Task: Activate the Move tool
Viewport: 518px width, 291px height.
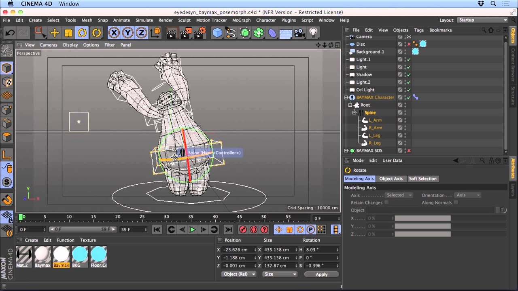Action: click(x=54, y=33)
